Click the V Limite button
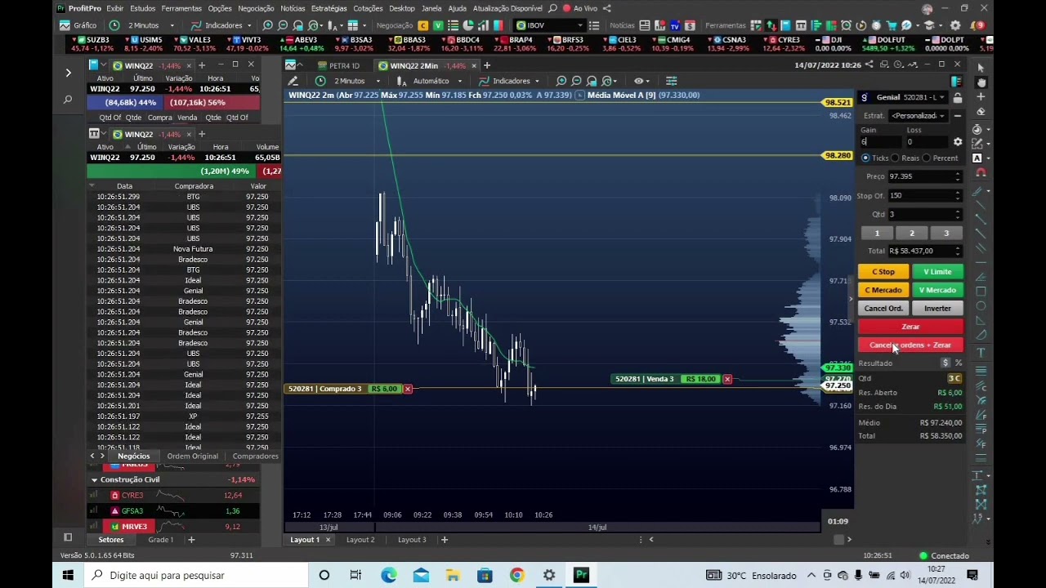Viewport: 1046px width, 588px height. 937,272
